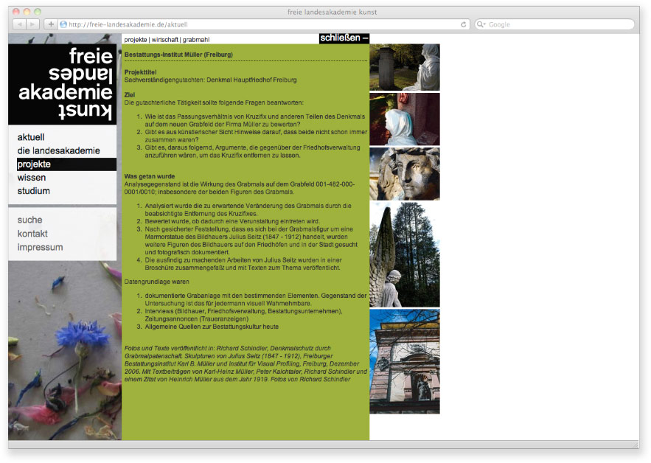Open the aktuell menu item

click(x=31, y=137)
